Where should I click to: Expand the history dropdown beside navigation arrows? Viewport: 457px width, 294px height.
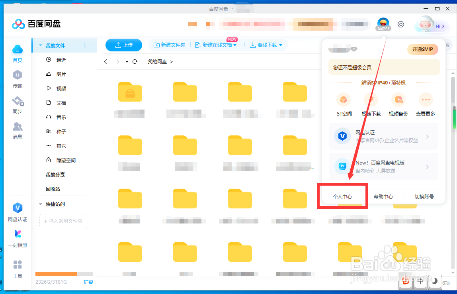pyautogui.click(x=128, y=62)
